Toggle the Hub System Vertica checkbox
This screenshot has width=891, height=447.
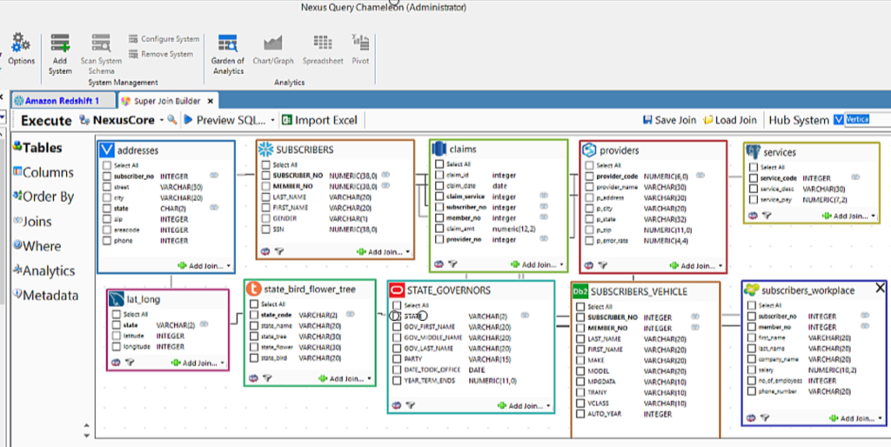[838, 120]
